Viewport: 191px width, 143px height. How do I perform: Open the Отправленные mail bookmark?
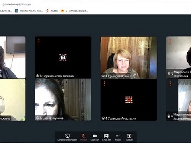point(74,11)
